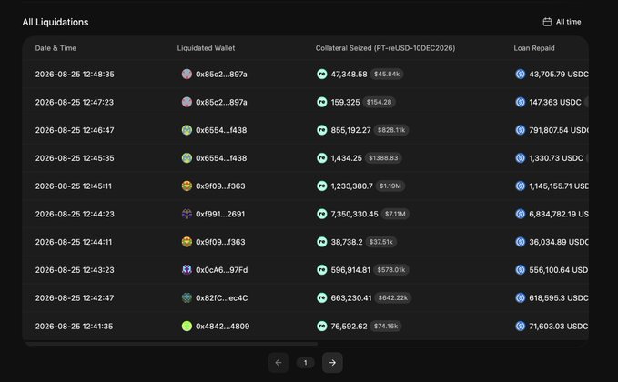Click USDC icon next to 1,330.73 USDC

(521, 158)
